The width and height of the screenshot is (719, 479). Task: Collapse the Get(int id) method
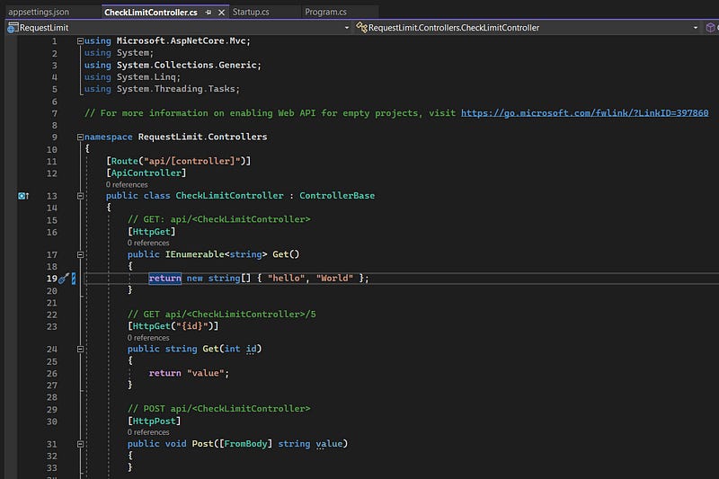tap(81, 349)
